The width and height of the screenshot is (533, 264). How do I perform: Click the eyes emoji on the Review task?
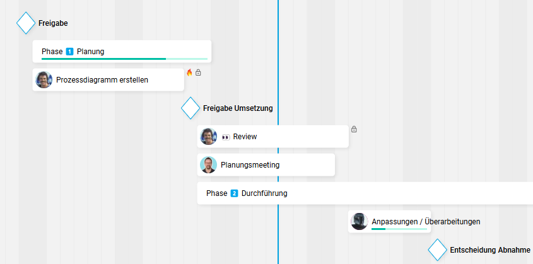click(x=226, y=137)
